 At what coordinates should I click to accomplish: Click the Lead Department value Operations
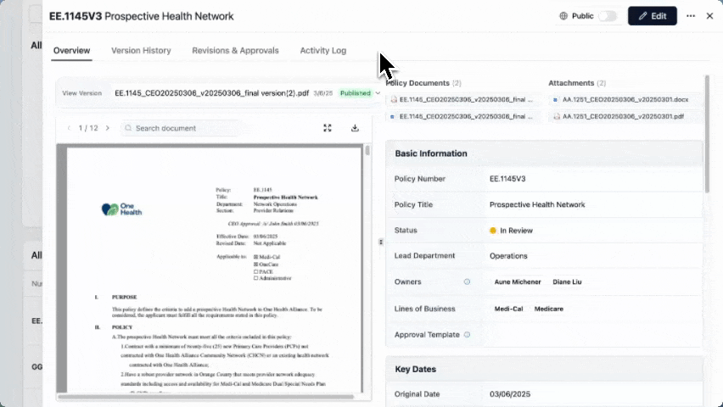point(508,256)
